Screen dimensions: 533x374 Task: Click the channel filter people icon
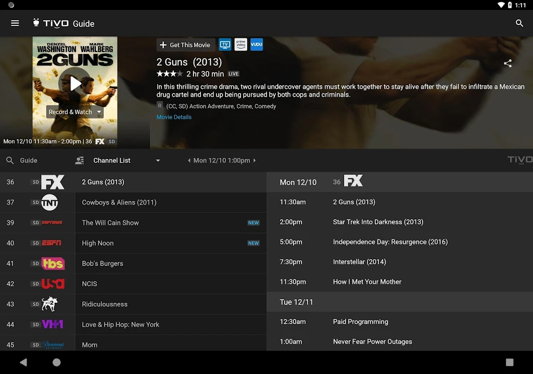80,161
